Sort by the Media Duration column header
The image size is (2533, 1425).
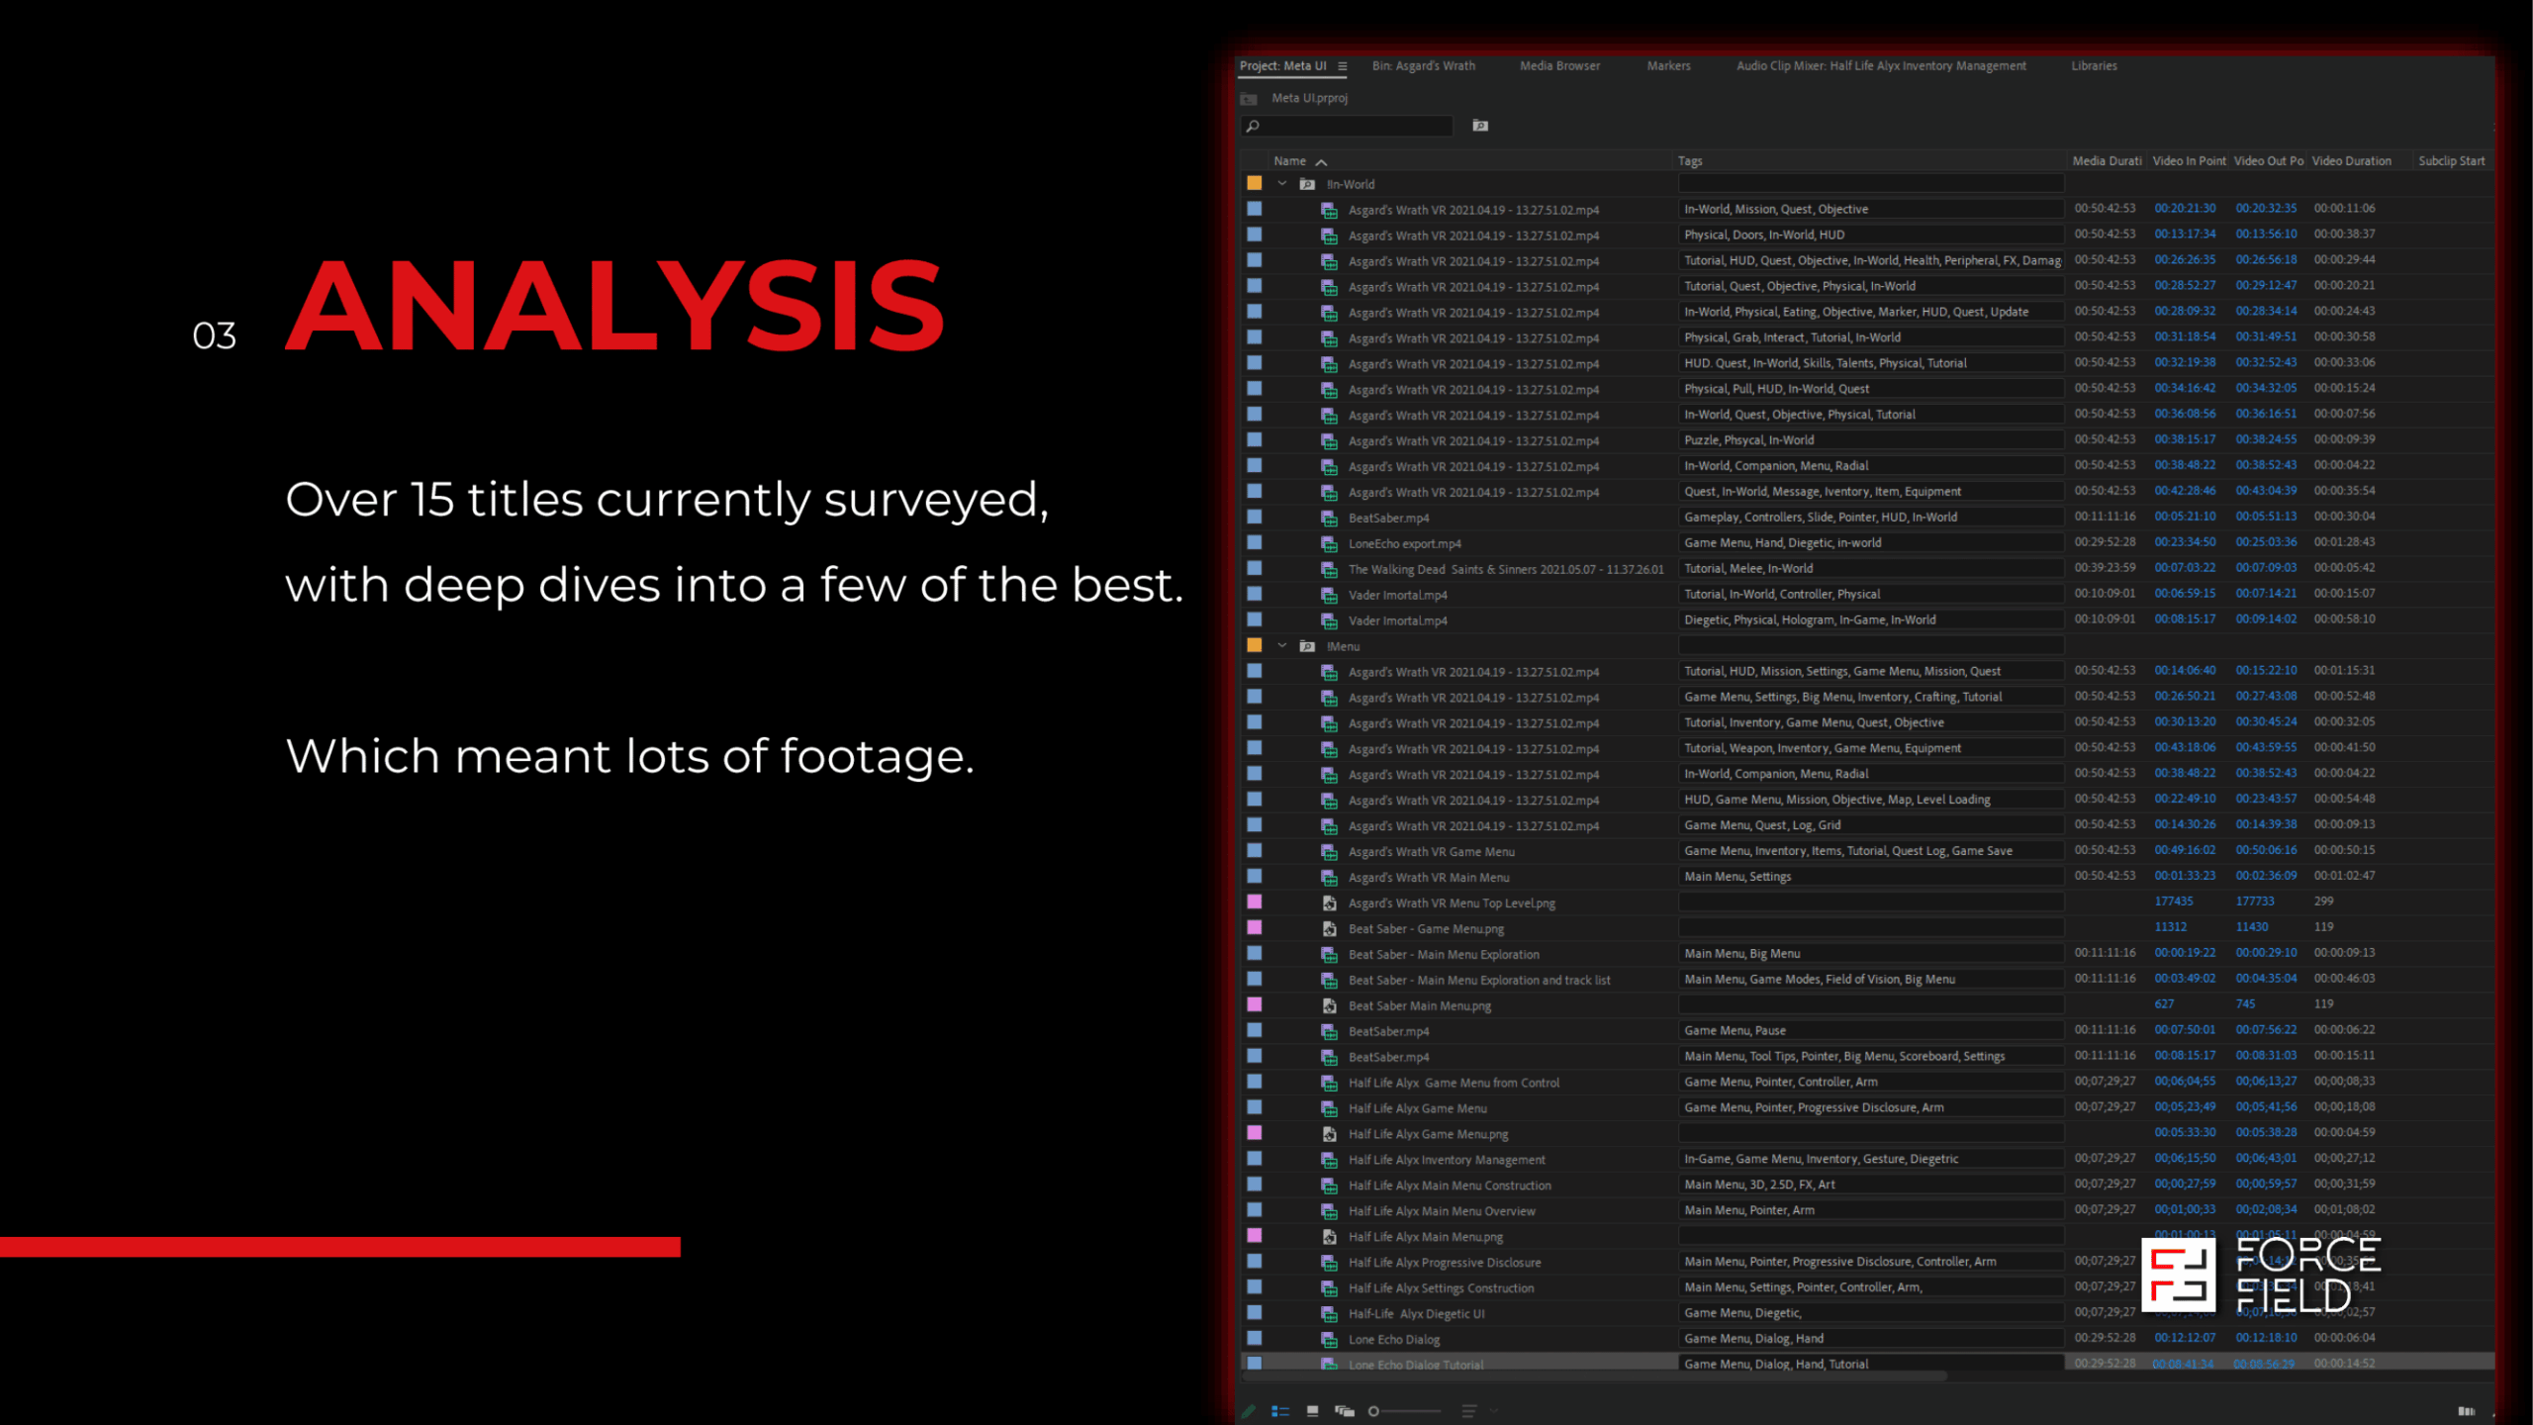click(x=2107, y=161)
